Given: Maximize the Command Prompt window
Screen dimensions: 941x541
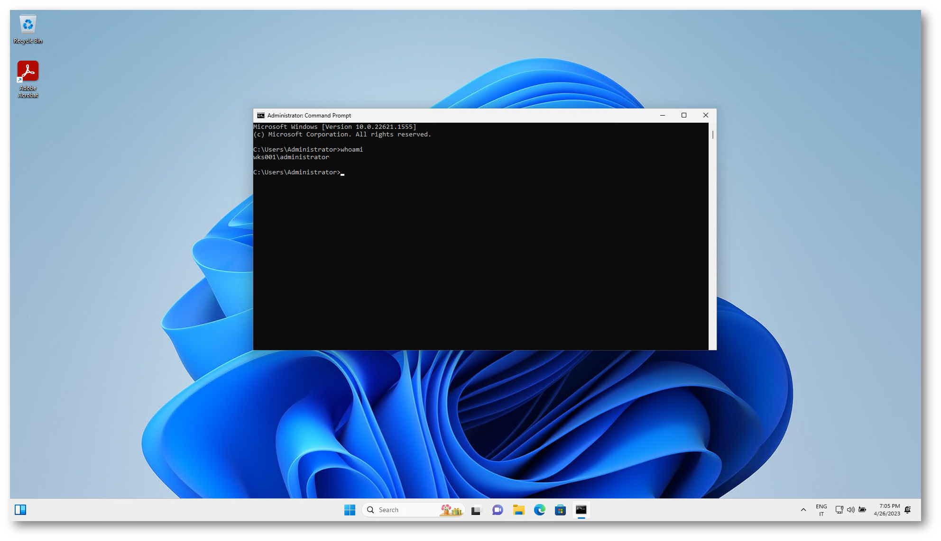Looking at the screenshot, I should [683, 115].
